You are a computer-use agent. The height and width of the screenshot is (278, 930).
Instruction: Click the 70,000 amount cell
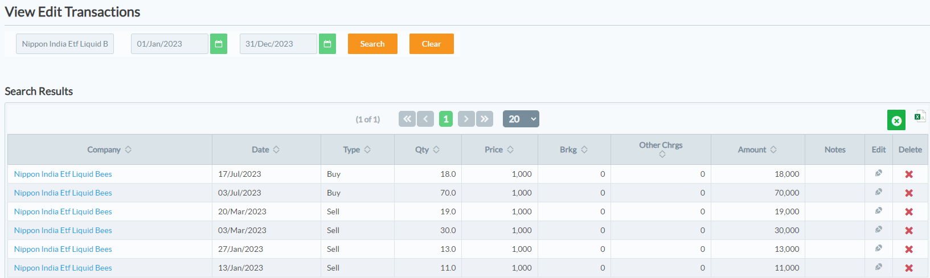click(758, 193)
